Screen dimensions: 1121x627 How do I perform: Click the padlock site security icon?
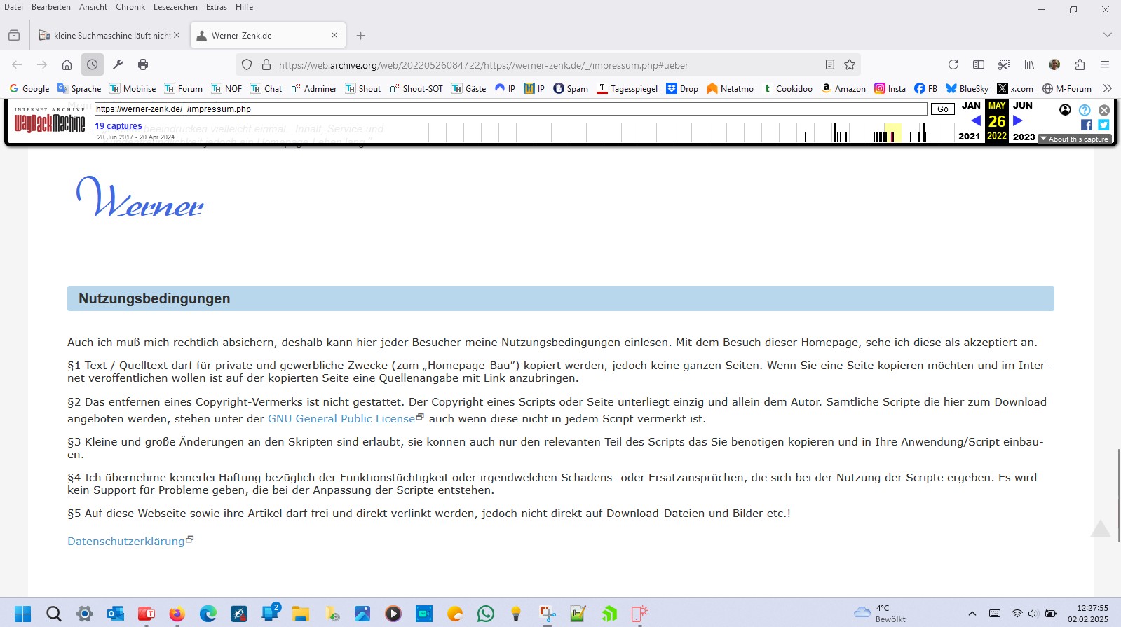click(x=266, y=64)
